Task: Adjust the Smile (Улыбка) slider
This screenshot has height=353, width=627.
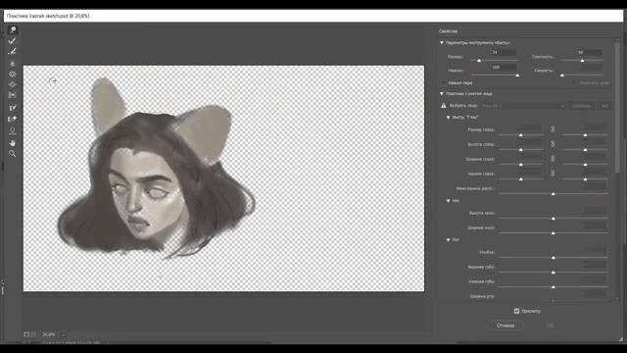Action: coord(554,258)
